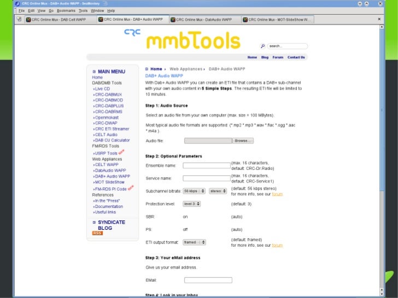398x298 pixels.
Task: Click the scrollbar up arrow
Action: (382, 27)
